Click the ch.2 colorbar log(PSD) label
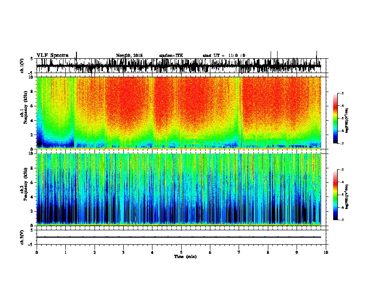 click(x=347, y=197)
